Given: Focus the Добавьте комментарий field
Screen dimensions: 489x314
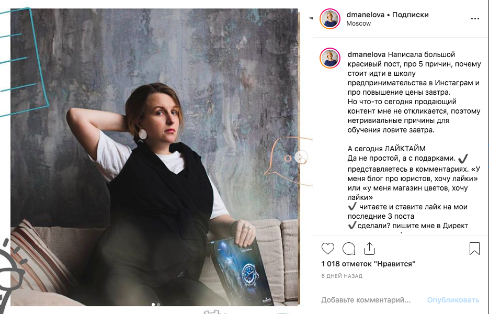Looking at the screenshot, I should click(x=366, y=300).
